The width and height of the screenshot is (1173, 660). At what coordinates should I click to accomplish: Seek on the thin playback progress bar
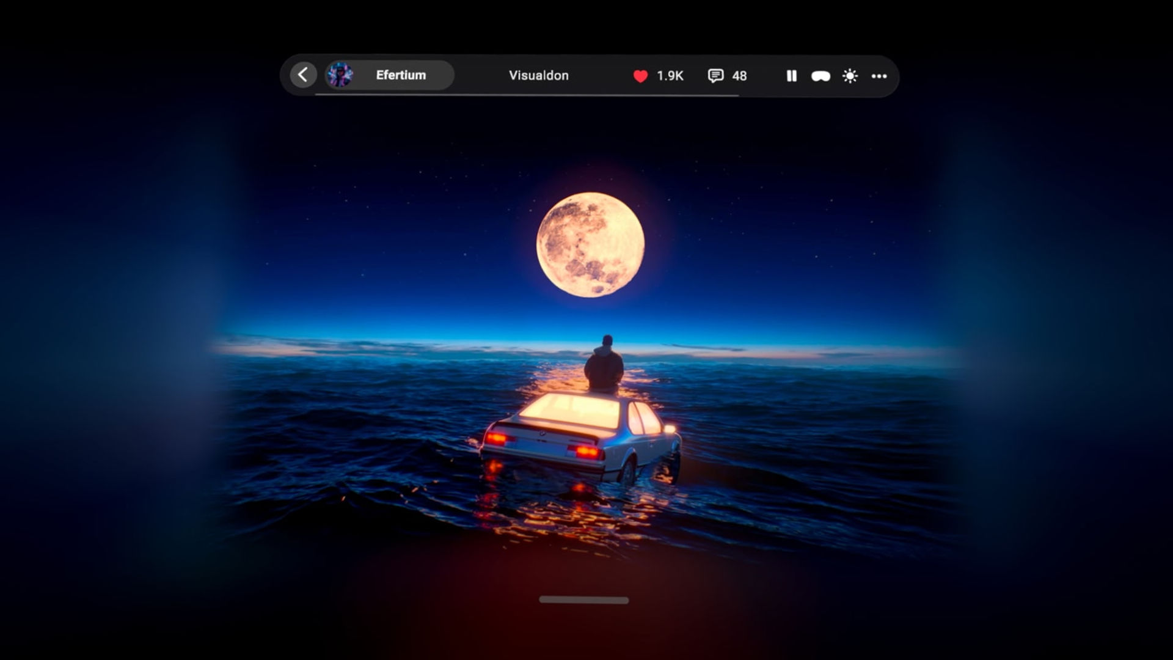[527, 95]
